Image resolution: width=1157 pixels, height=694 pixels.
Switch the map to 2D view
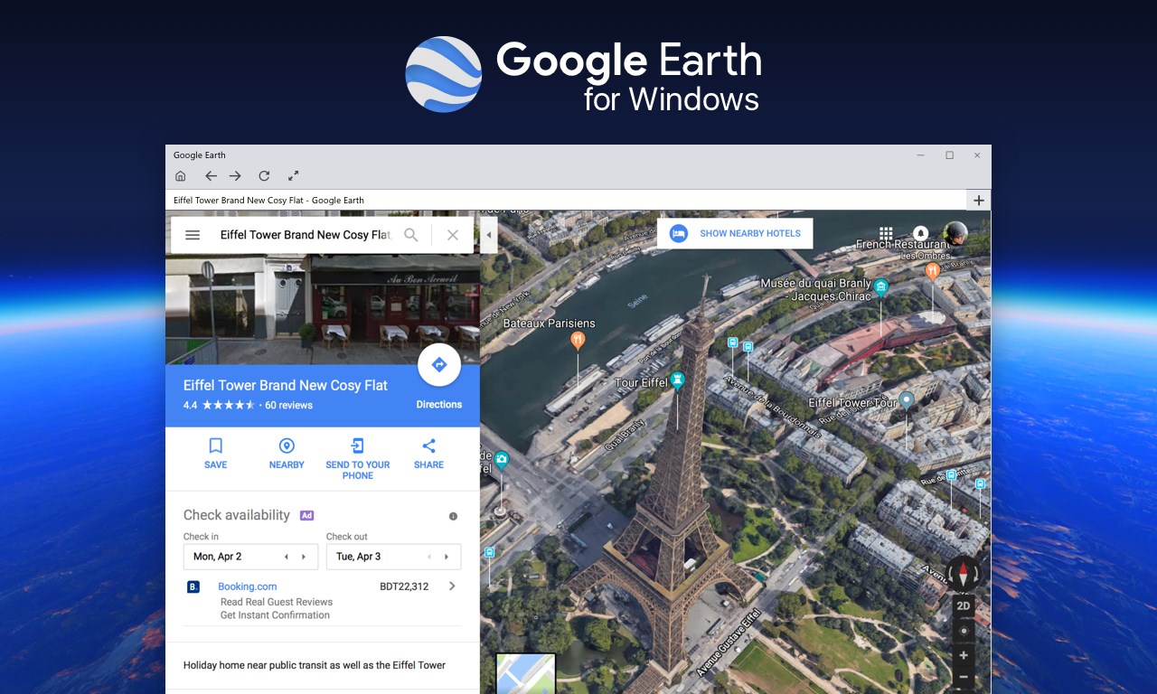(964, 605)
